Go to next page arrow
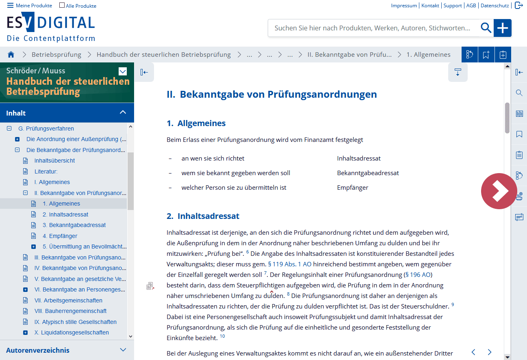Image resolution: width=527 pixels, height=360 pixels. (x=490, y=352)
